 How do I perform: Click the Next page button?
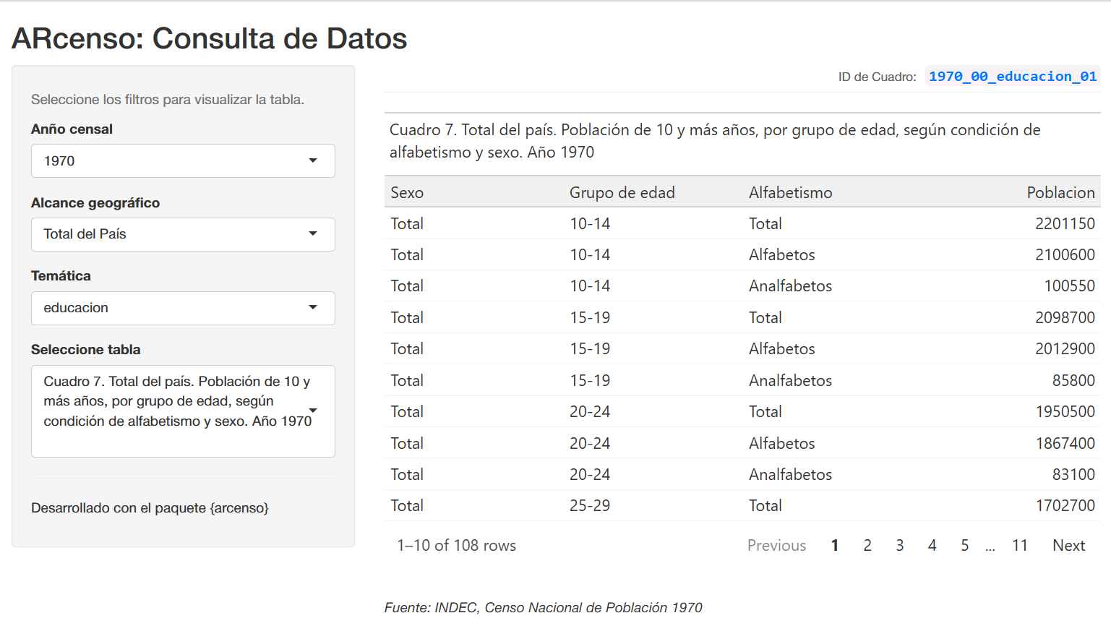pos(1068,546)
